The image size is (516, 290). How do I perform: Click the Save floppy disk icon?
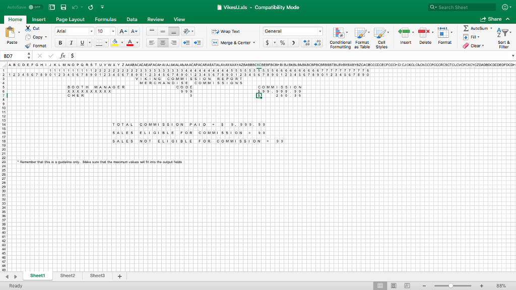coord(63,7)
